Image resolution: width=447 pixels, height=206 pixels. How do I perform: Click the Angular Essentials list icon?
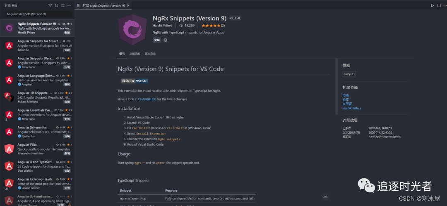pos(9,115)
